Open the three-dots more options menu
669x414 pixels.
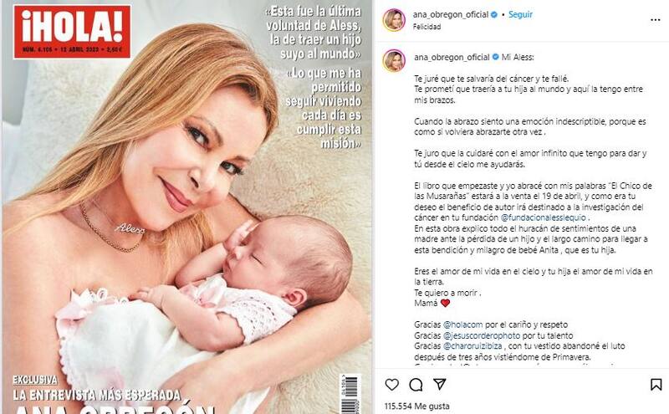pos(656,20)
